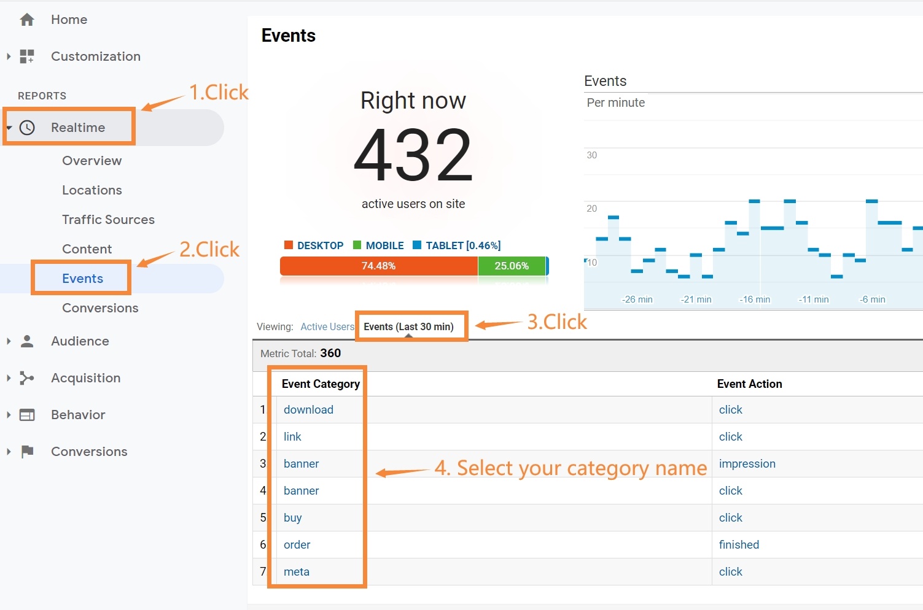Click the TABLET [0.46%] legend label
923x610 pixels.
coord(463,245)
